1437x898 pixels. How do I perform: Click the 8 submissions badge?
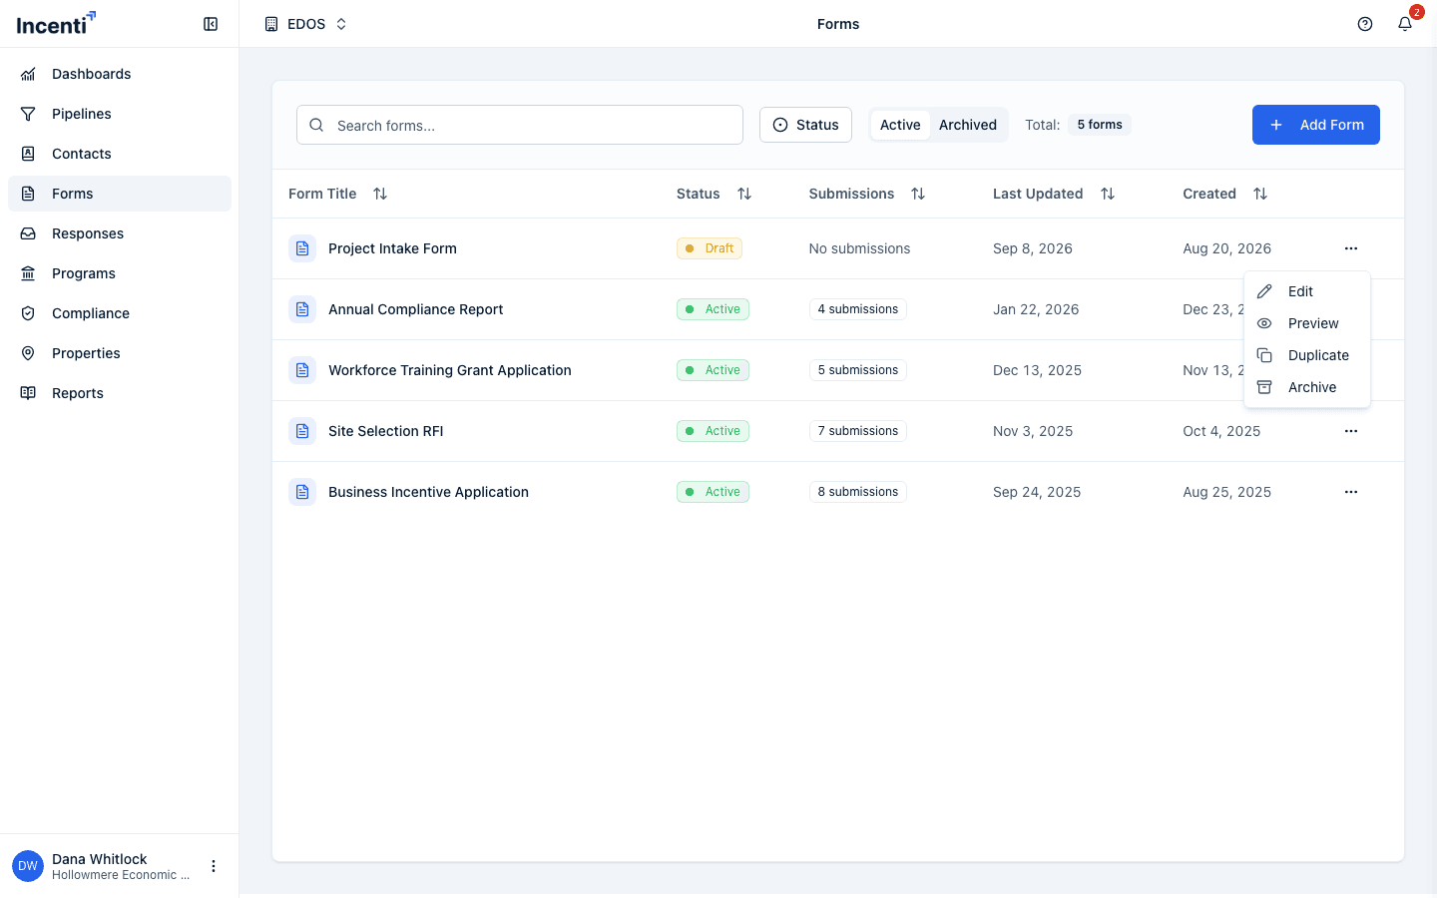(x=858, y=492)
